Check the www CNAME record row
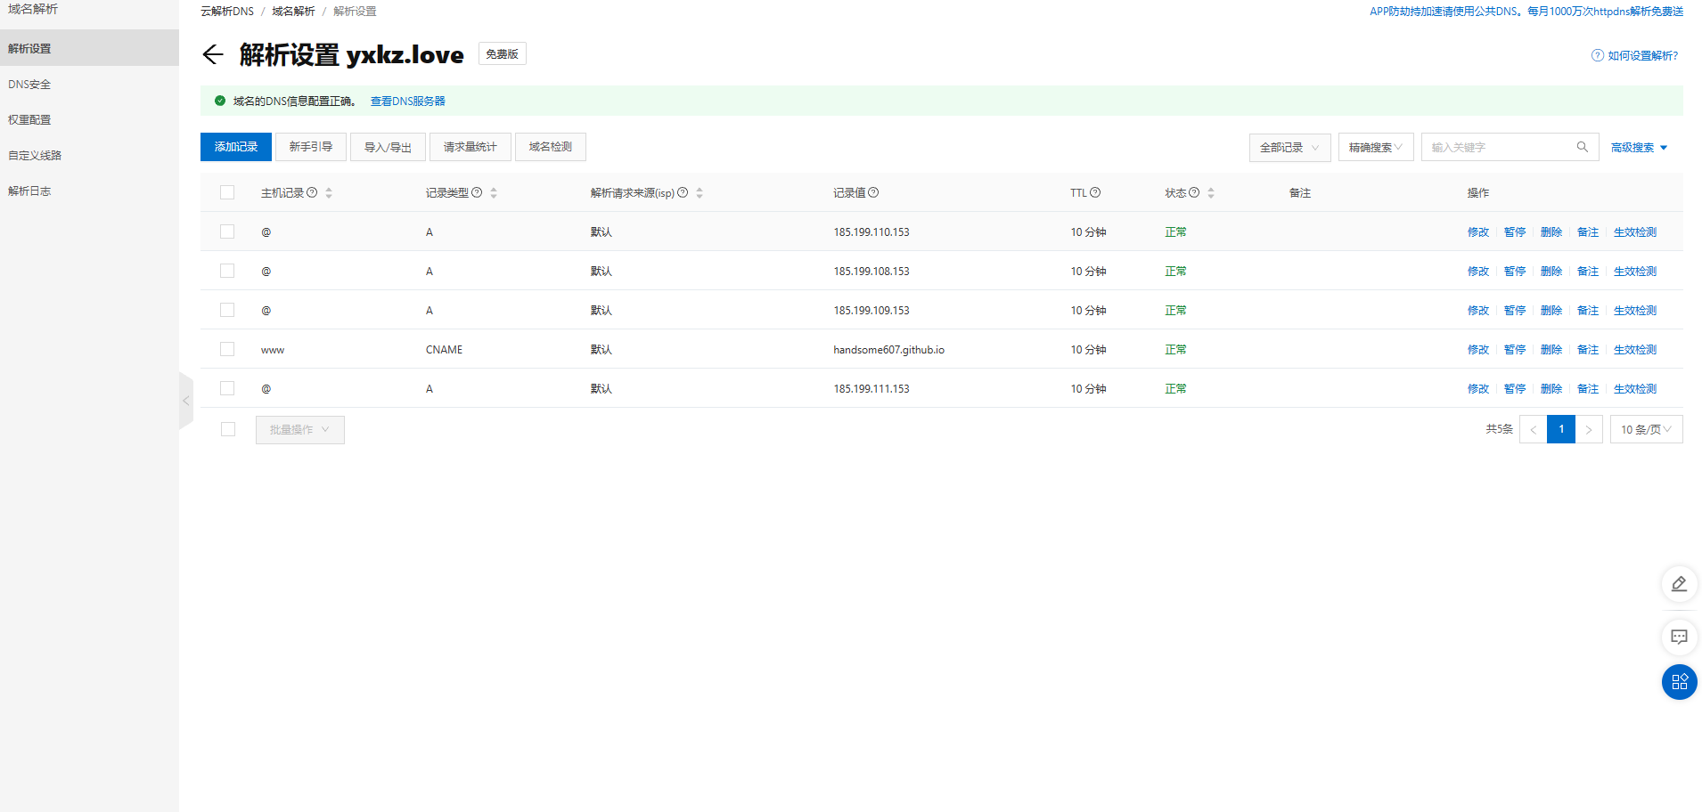 [227, 349]
